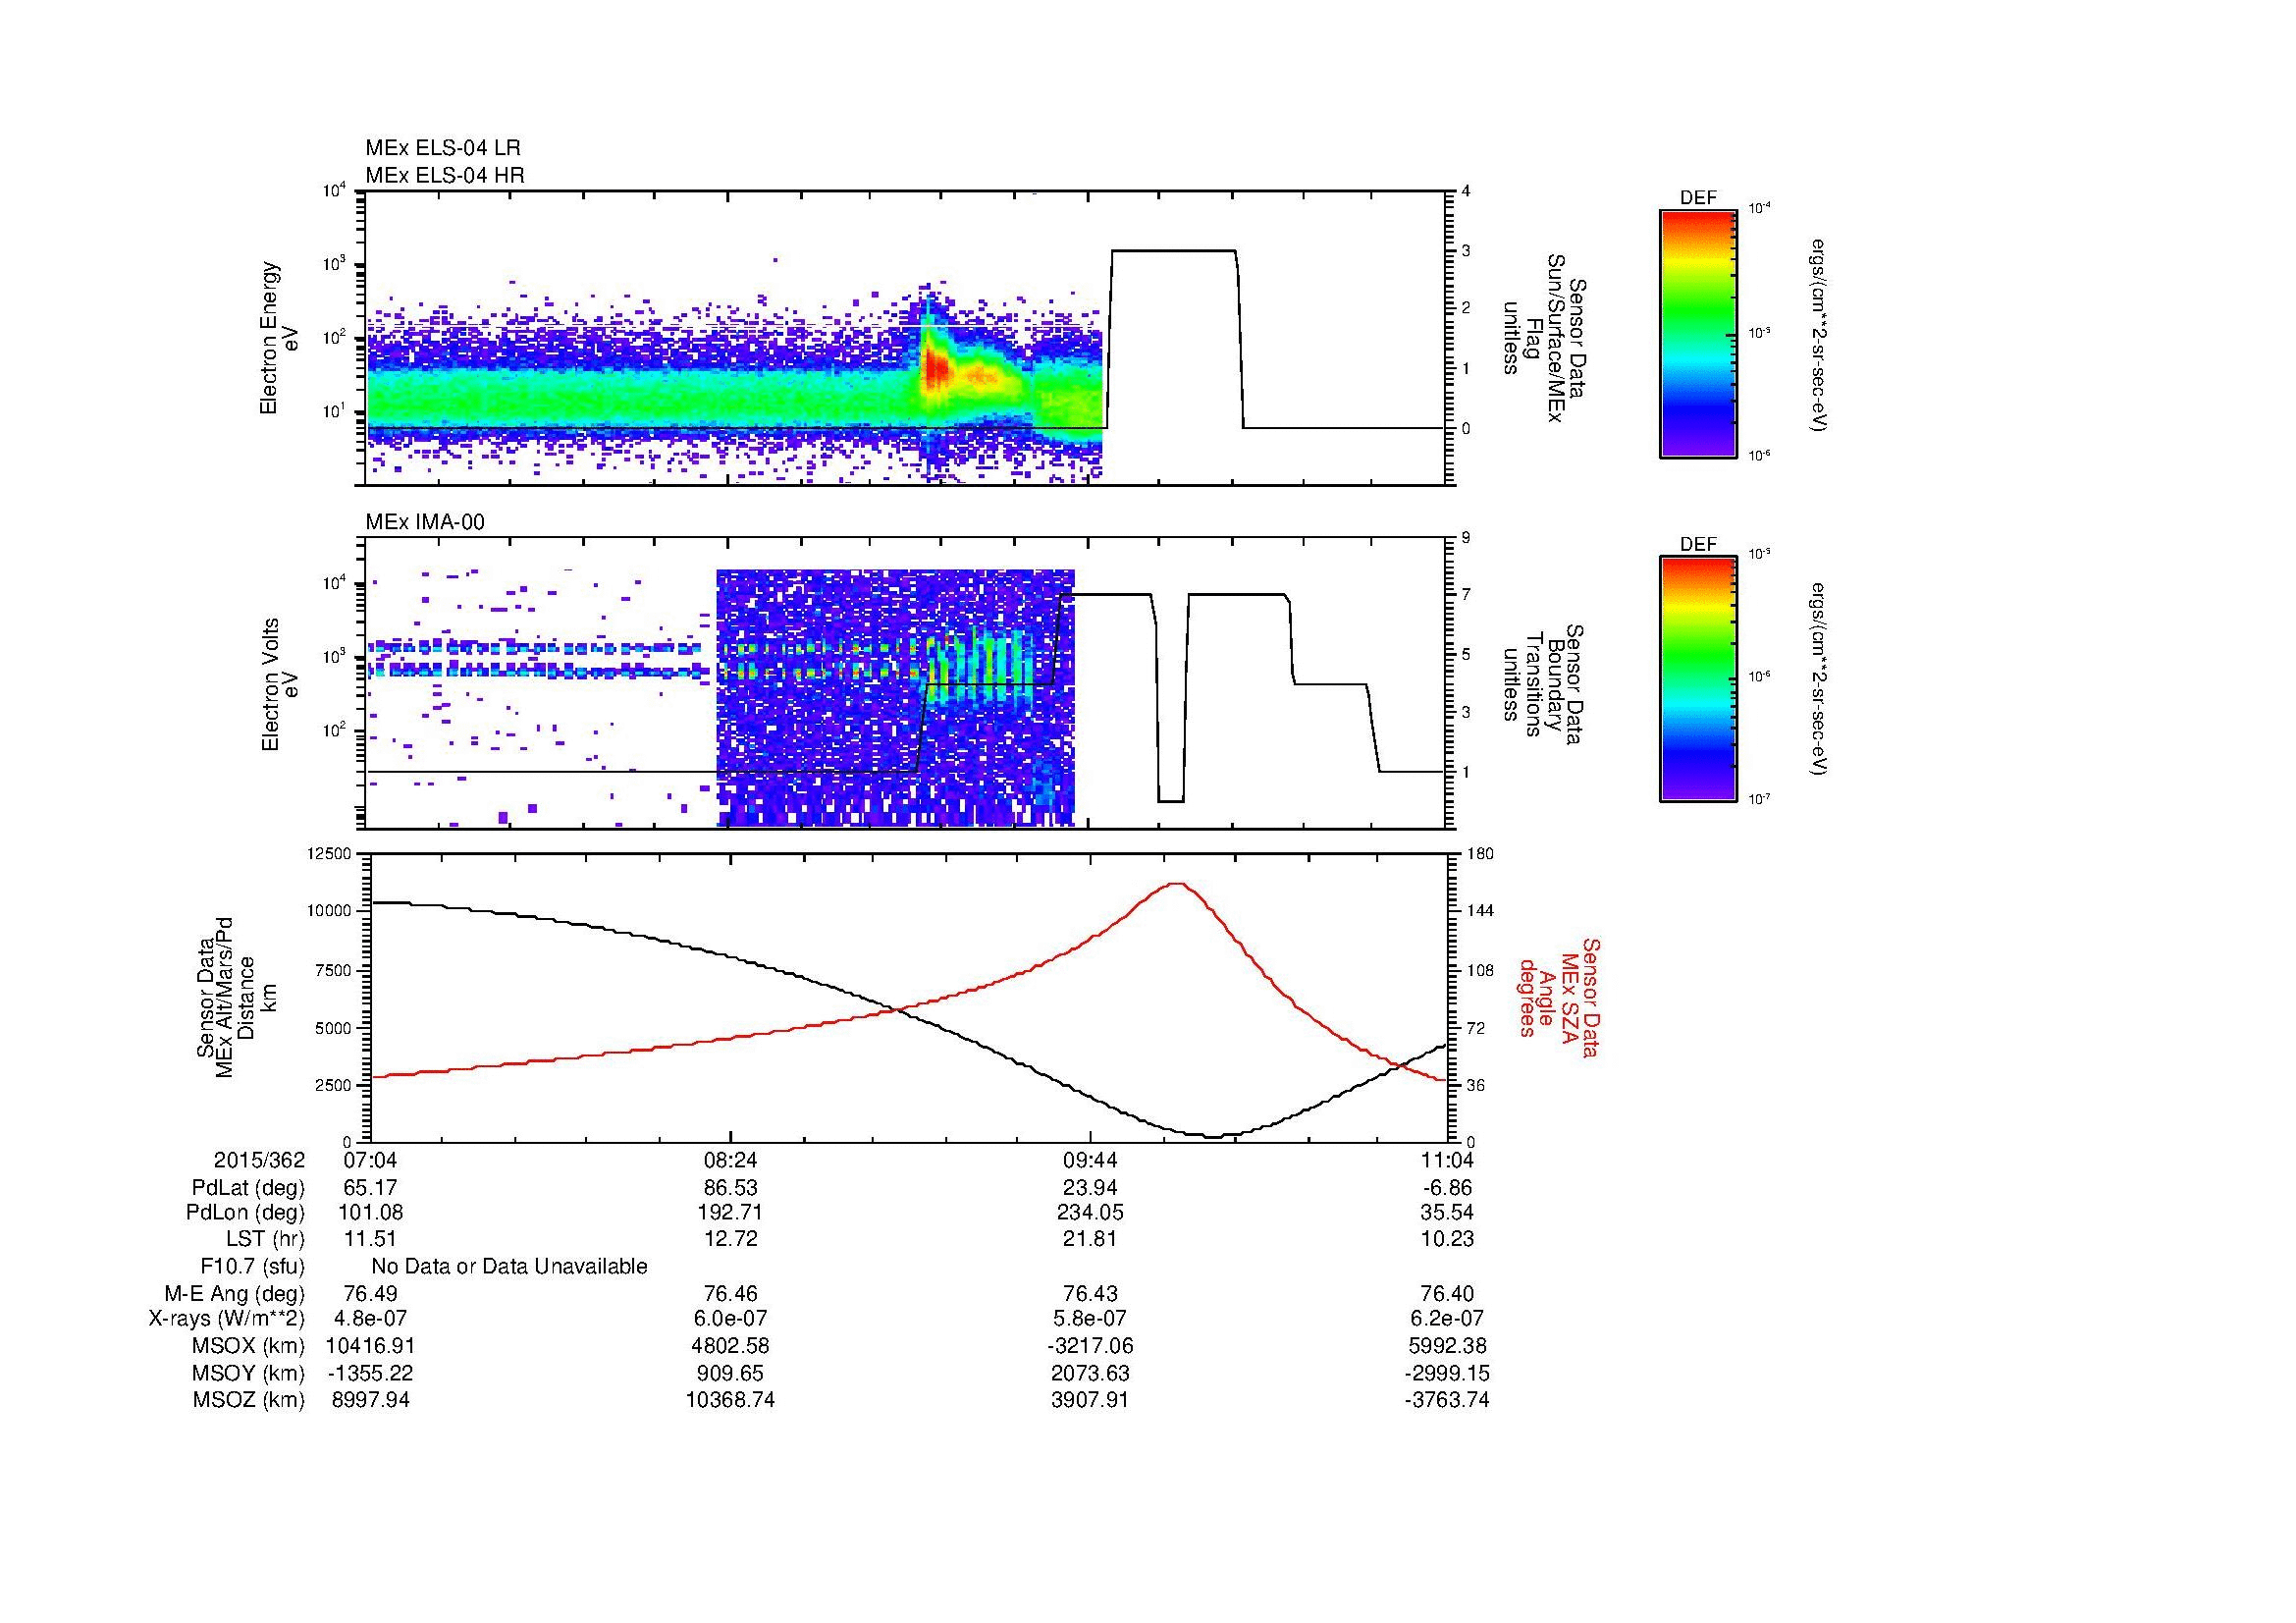Click 'No Data or Data Unavailable' text
Viewport: 2296px width, 1623px height.
pyautogui.click(x=509, y=1267)
